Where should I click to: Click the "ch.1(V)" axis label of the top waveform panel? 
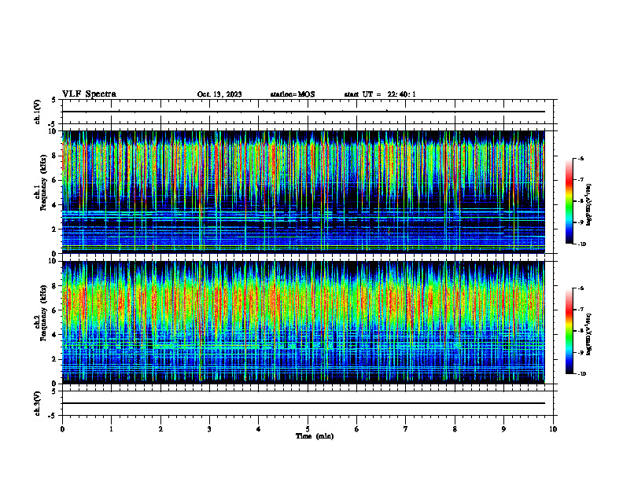coord(37,112)
